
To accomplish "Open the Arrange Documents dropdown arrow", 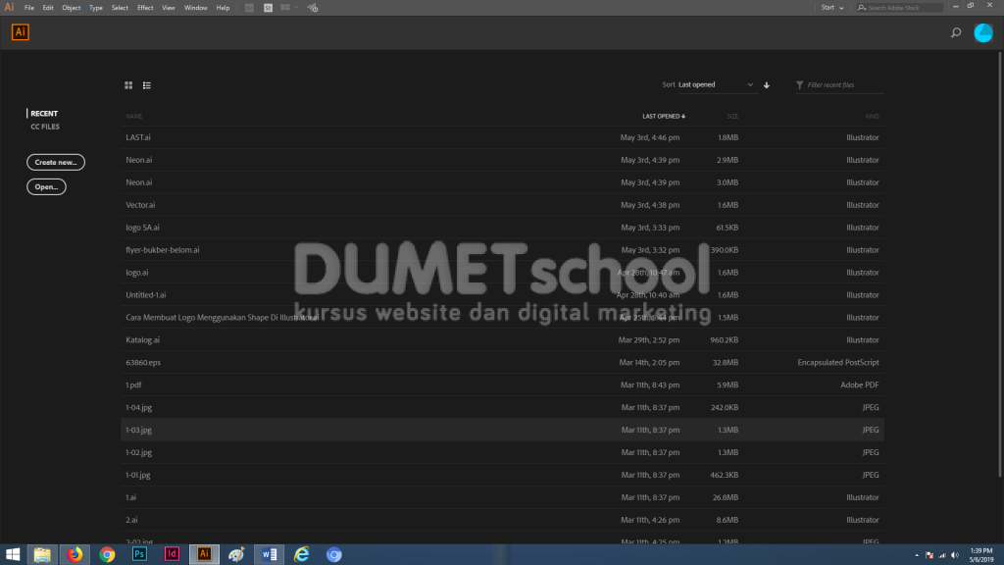I will coord(296,8).
